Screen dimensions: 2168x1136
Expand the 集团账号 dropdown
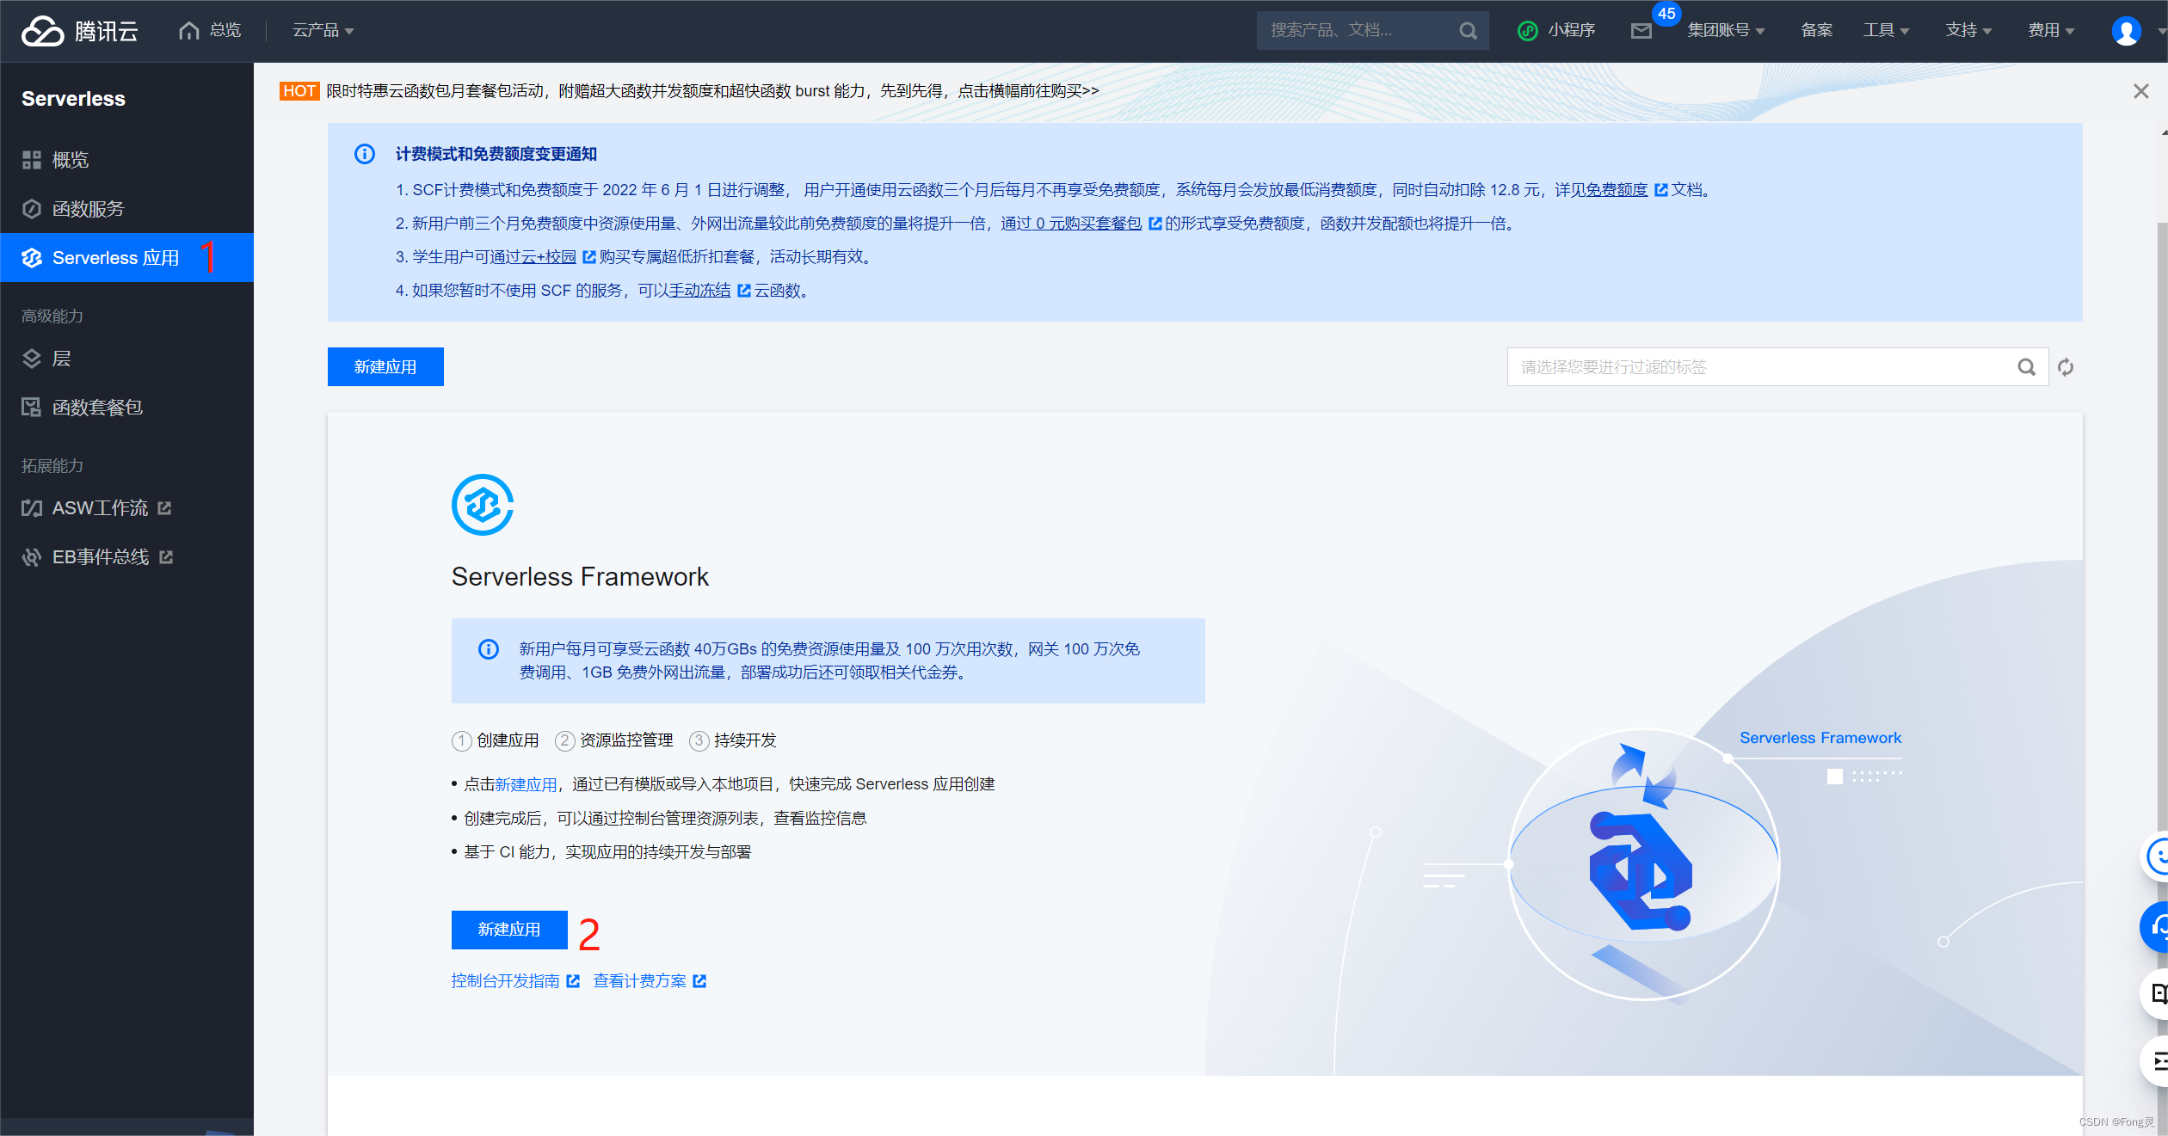tap(1726, 30)
